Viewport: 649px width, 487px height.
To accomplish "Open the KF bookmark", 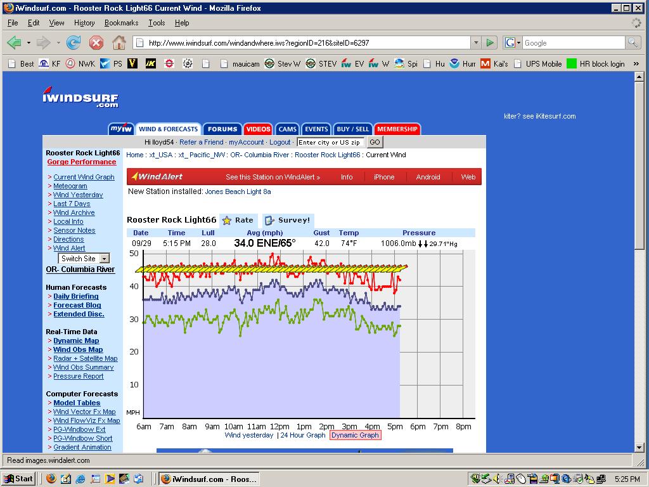I will pyautogui.click(x=49, y=64).
